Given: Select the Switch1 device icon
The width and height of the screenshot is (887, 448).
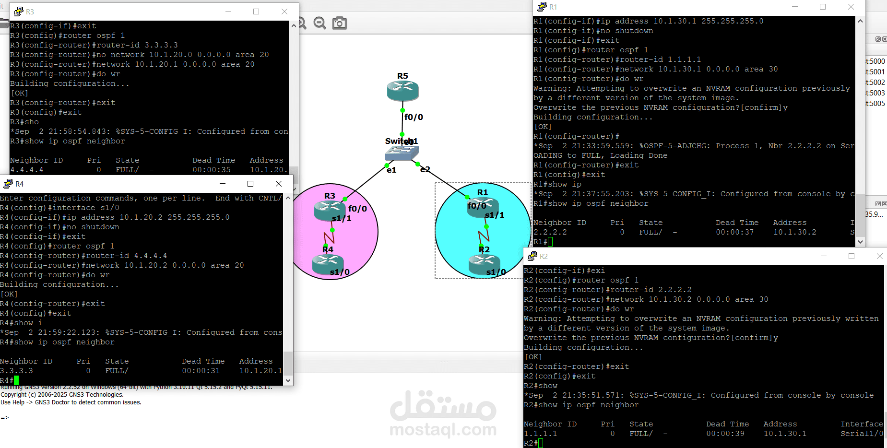Looking at the screenshot, I should 402,153.
